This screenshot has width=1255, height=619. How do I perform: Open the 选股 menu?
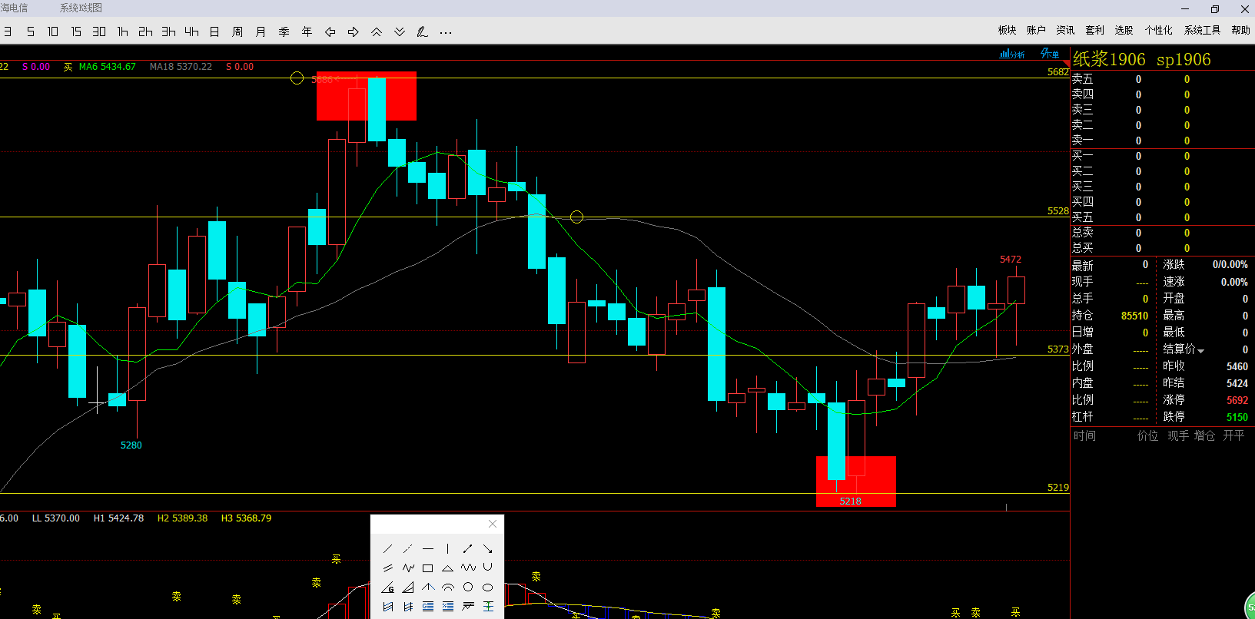click(x=1124, y=30)
